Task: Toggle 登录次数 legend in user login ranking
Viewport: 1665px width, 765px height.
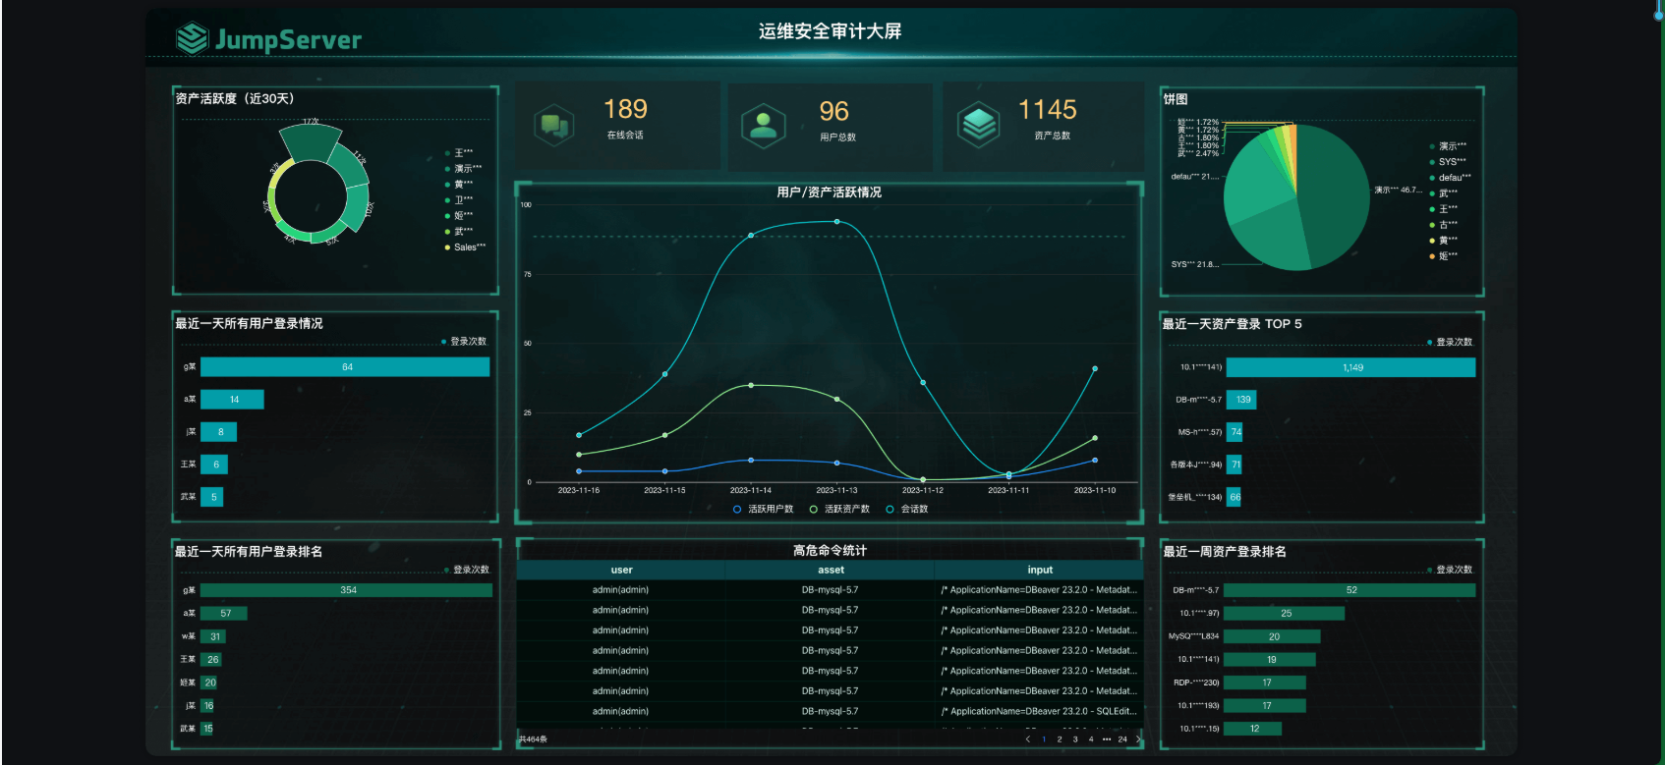Action: pos(467,570)
